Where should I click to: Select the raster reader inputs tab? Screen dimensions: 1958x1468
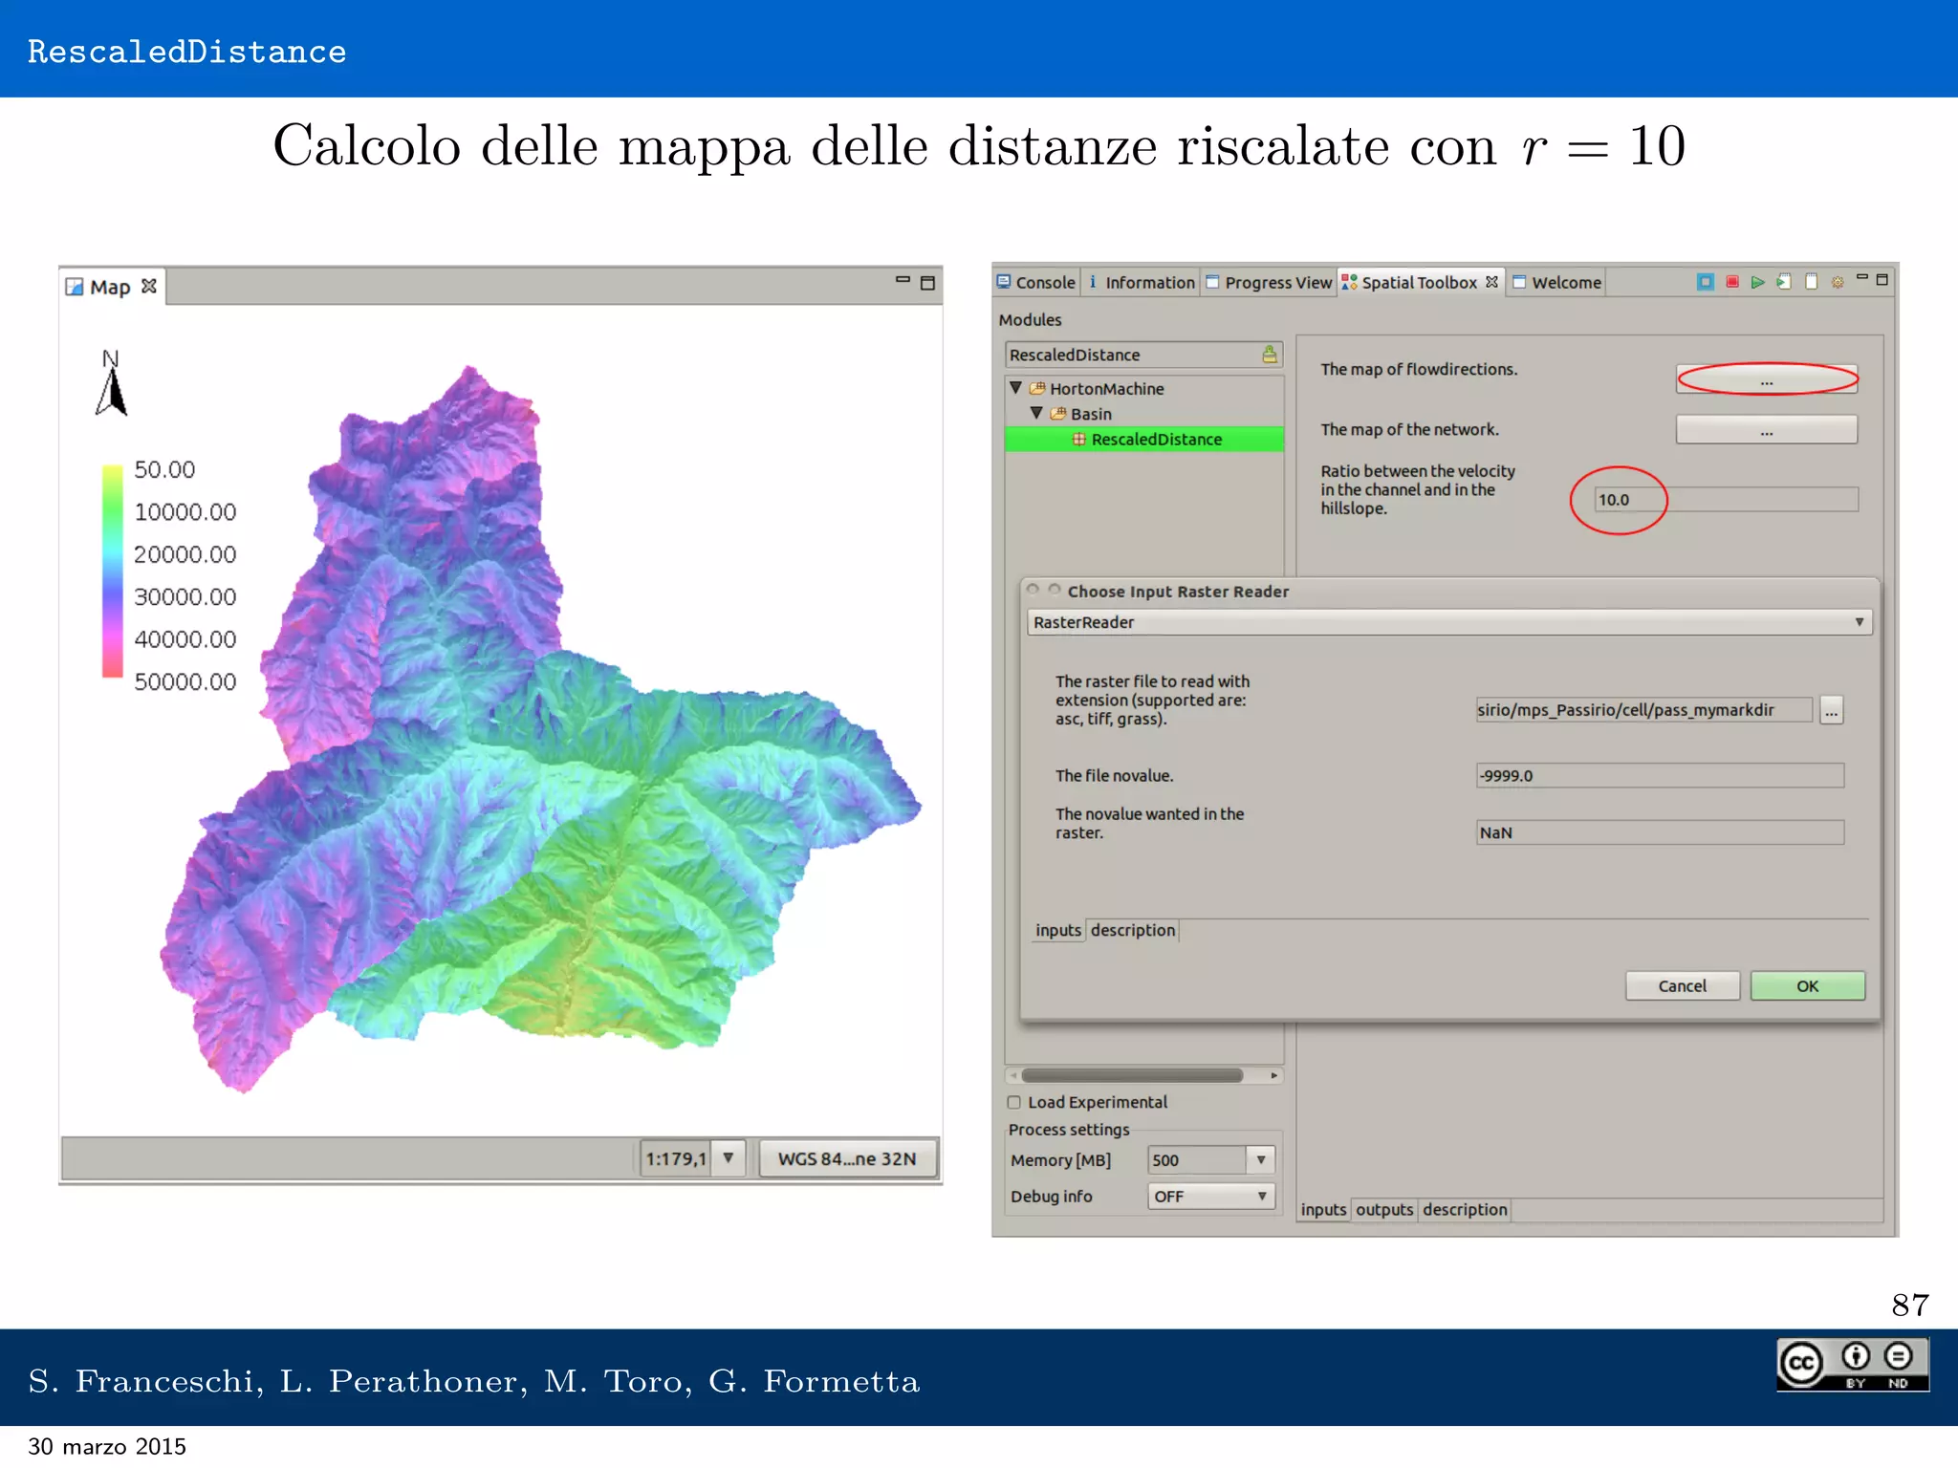(x=1058, y=930)
